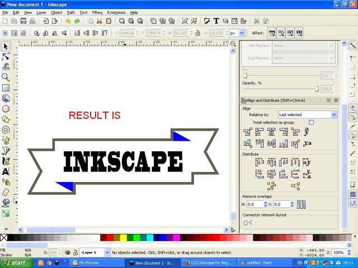Select the Zoom magnifier tool

(6, 78)
